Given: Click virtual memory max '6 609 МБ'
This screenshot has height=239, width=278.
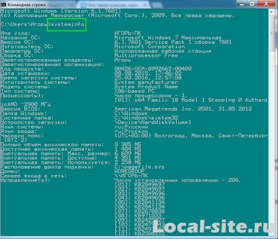Looking at the screenshot, I should [x=128, y=153].
